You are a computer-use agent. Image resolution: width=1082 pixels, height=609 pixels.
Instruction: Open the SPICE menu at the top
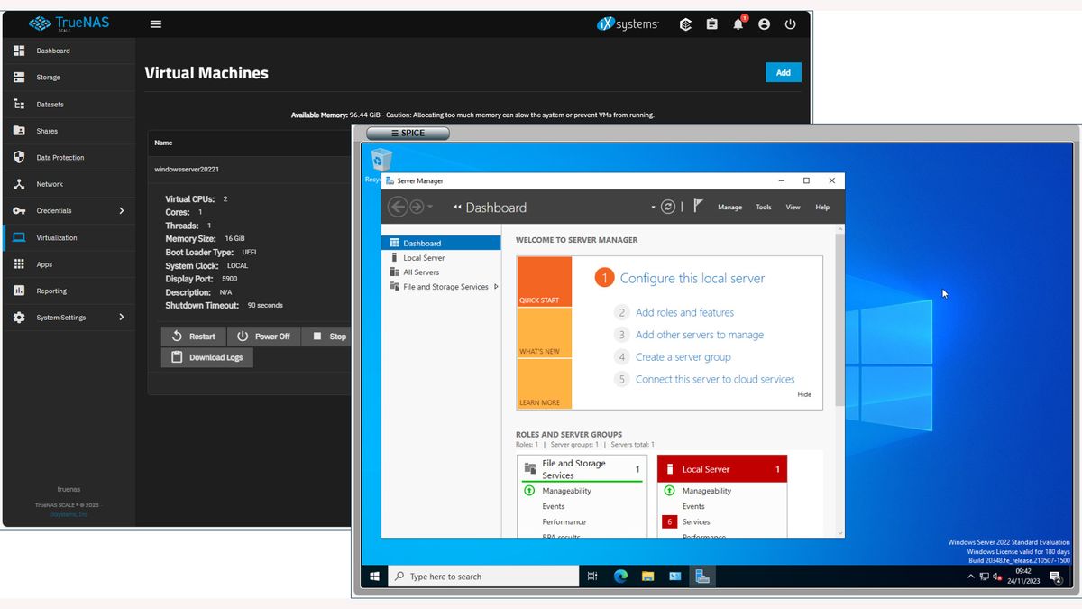tap(408, 134)
